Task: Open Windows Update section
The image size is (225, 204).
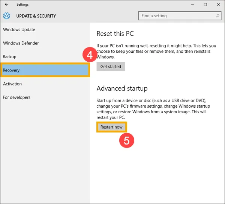Action: click(19, 30)
